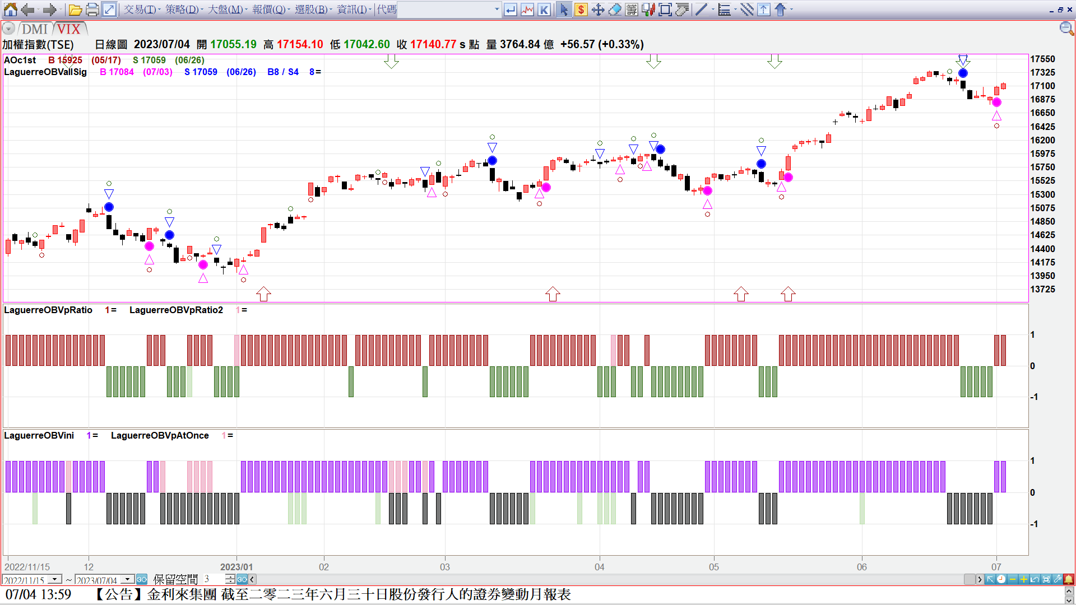Screen dimensions: 1076x605
Task: Open the 交易(T) menu
Action: point(140,10)
